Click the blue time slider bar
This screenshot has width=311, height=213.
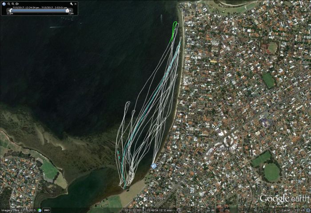pos(39,11)
